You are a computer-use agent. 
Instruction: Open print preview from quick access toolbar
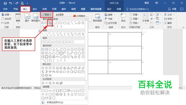pos(22,3)
